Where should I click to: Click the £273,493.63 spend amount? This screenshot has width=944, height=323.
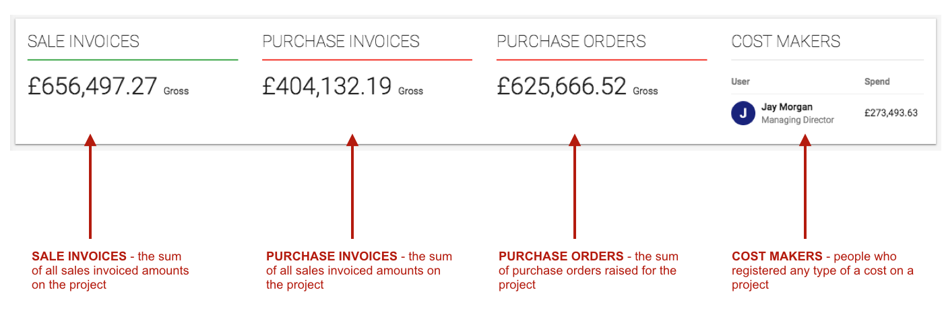[x=891, y=113]
